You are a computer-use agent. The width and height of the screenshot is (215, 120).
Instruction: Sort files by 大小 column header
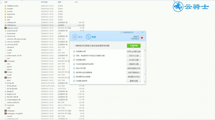[76, 2]
